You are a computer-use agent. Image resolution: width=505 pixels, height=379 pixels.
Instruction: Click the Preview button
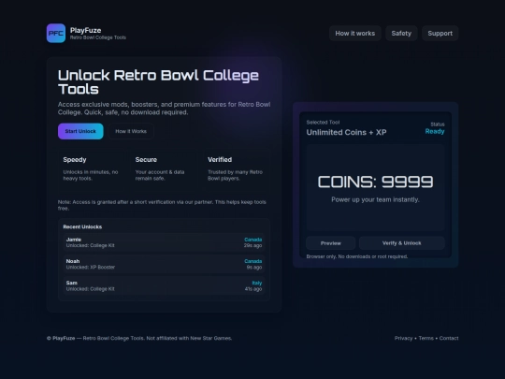point(331,243)
